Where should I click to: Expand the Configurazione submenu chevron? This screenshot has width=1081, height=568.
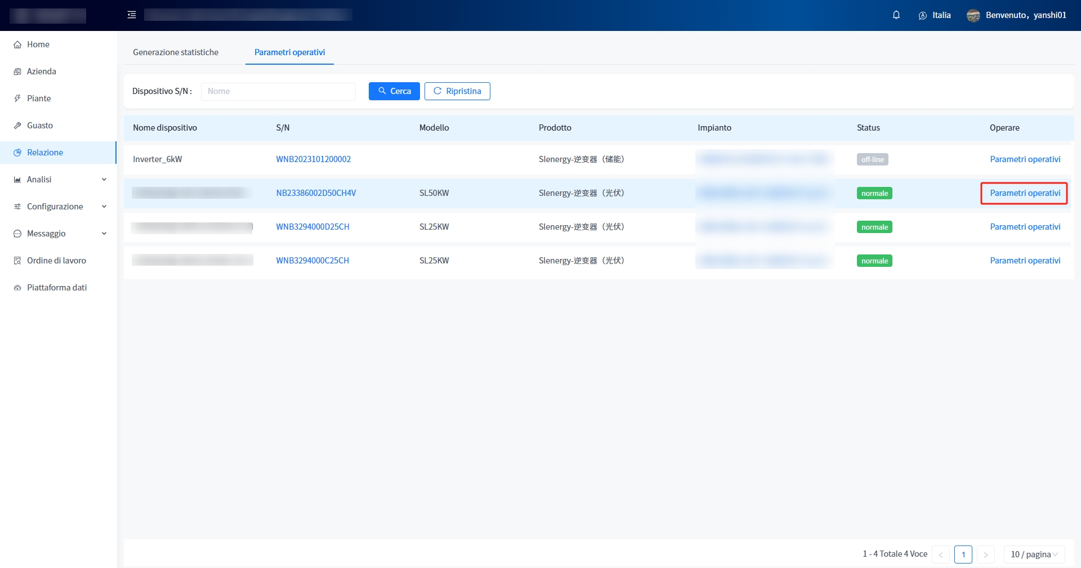(104, 207)
